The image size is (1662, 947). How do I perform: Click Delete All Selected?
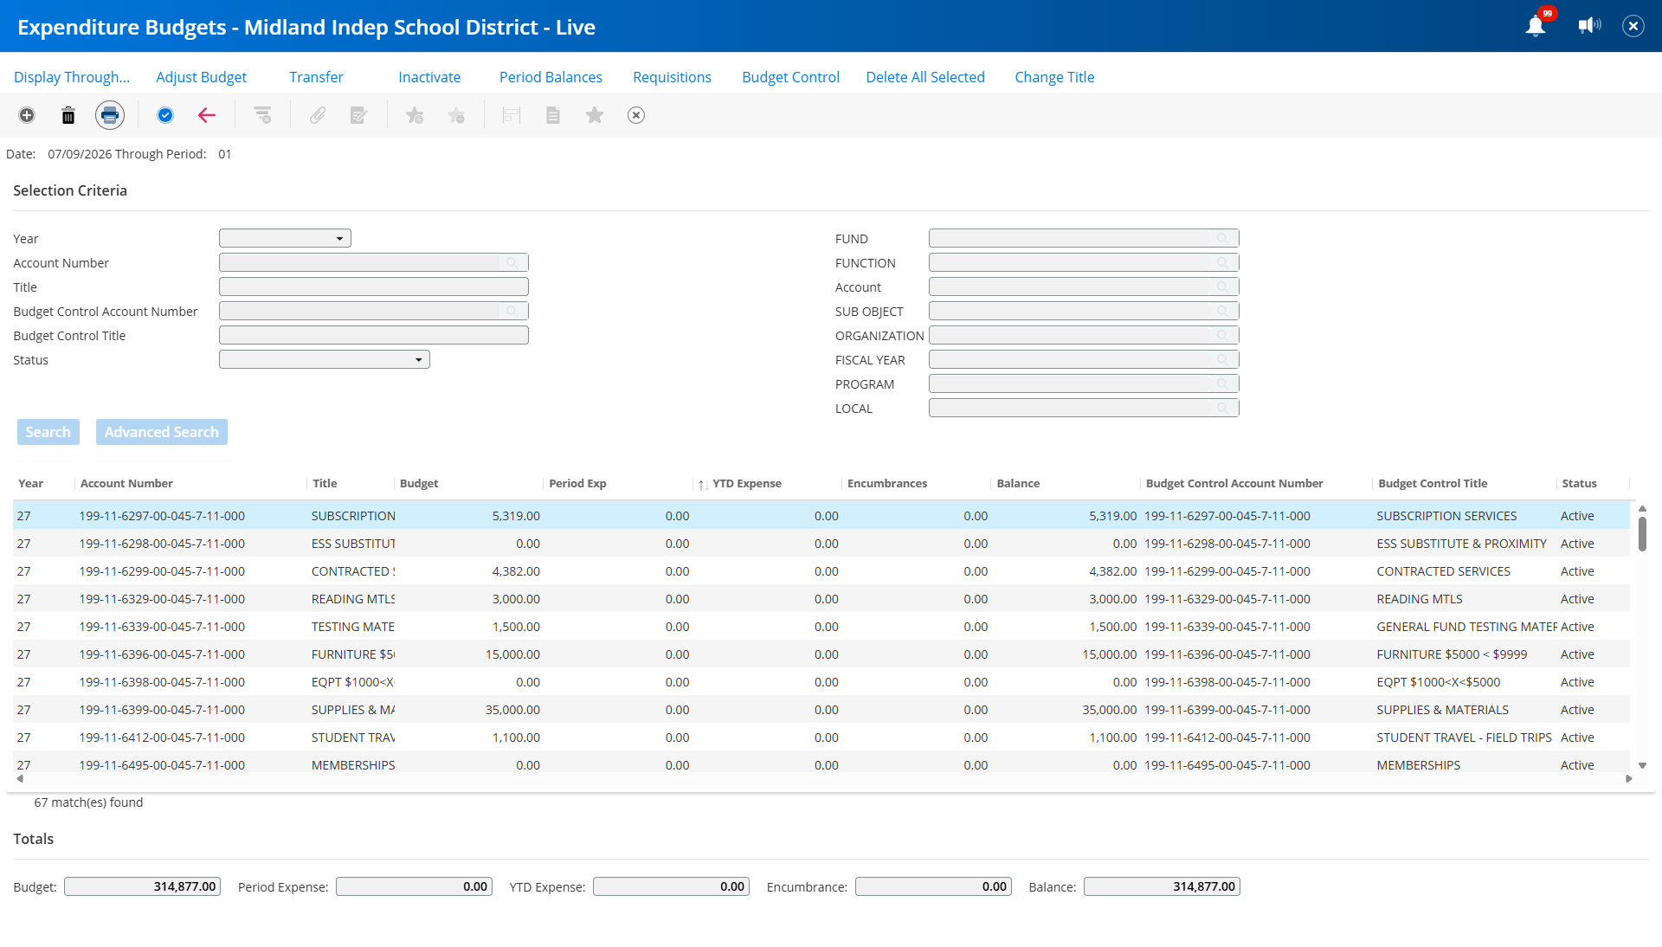pos(925,77)
